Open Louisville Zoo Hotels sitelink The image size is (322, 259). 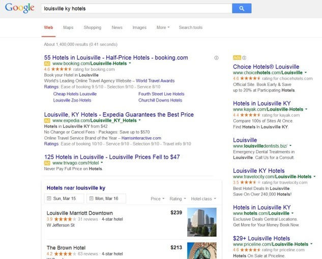coord(72,100)
